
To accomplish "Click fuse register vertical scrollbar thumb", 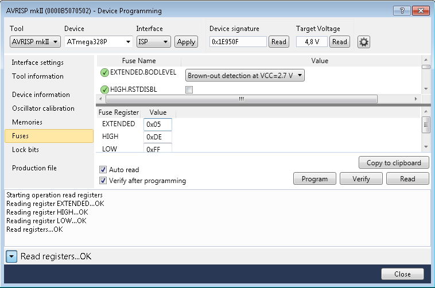I will 426,125.
